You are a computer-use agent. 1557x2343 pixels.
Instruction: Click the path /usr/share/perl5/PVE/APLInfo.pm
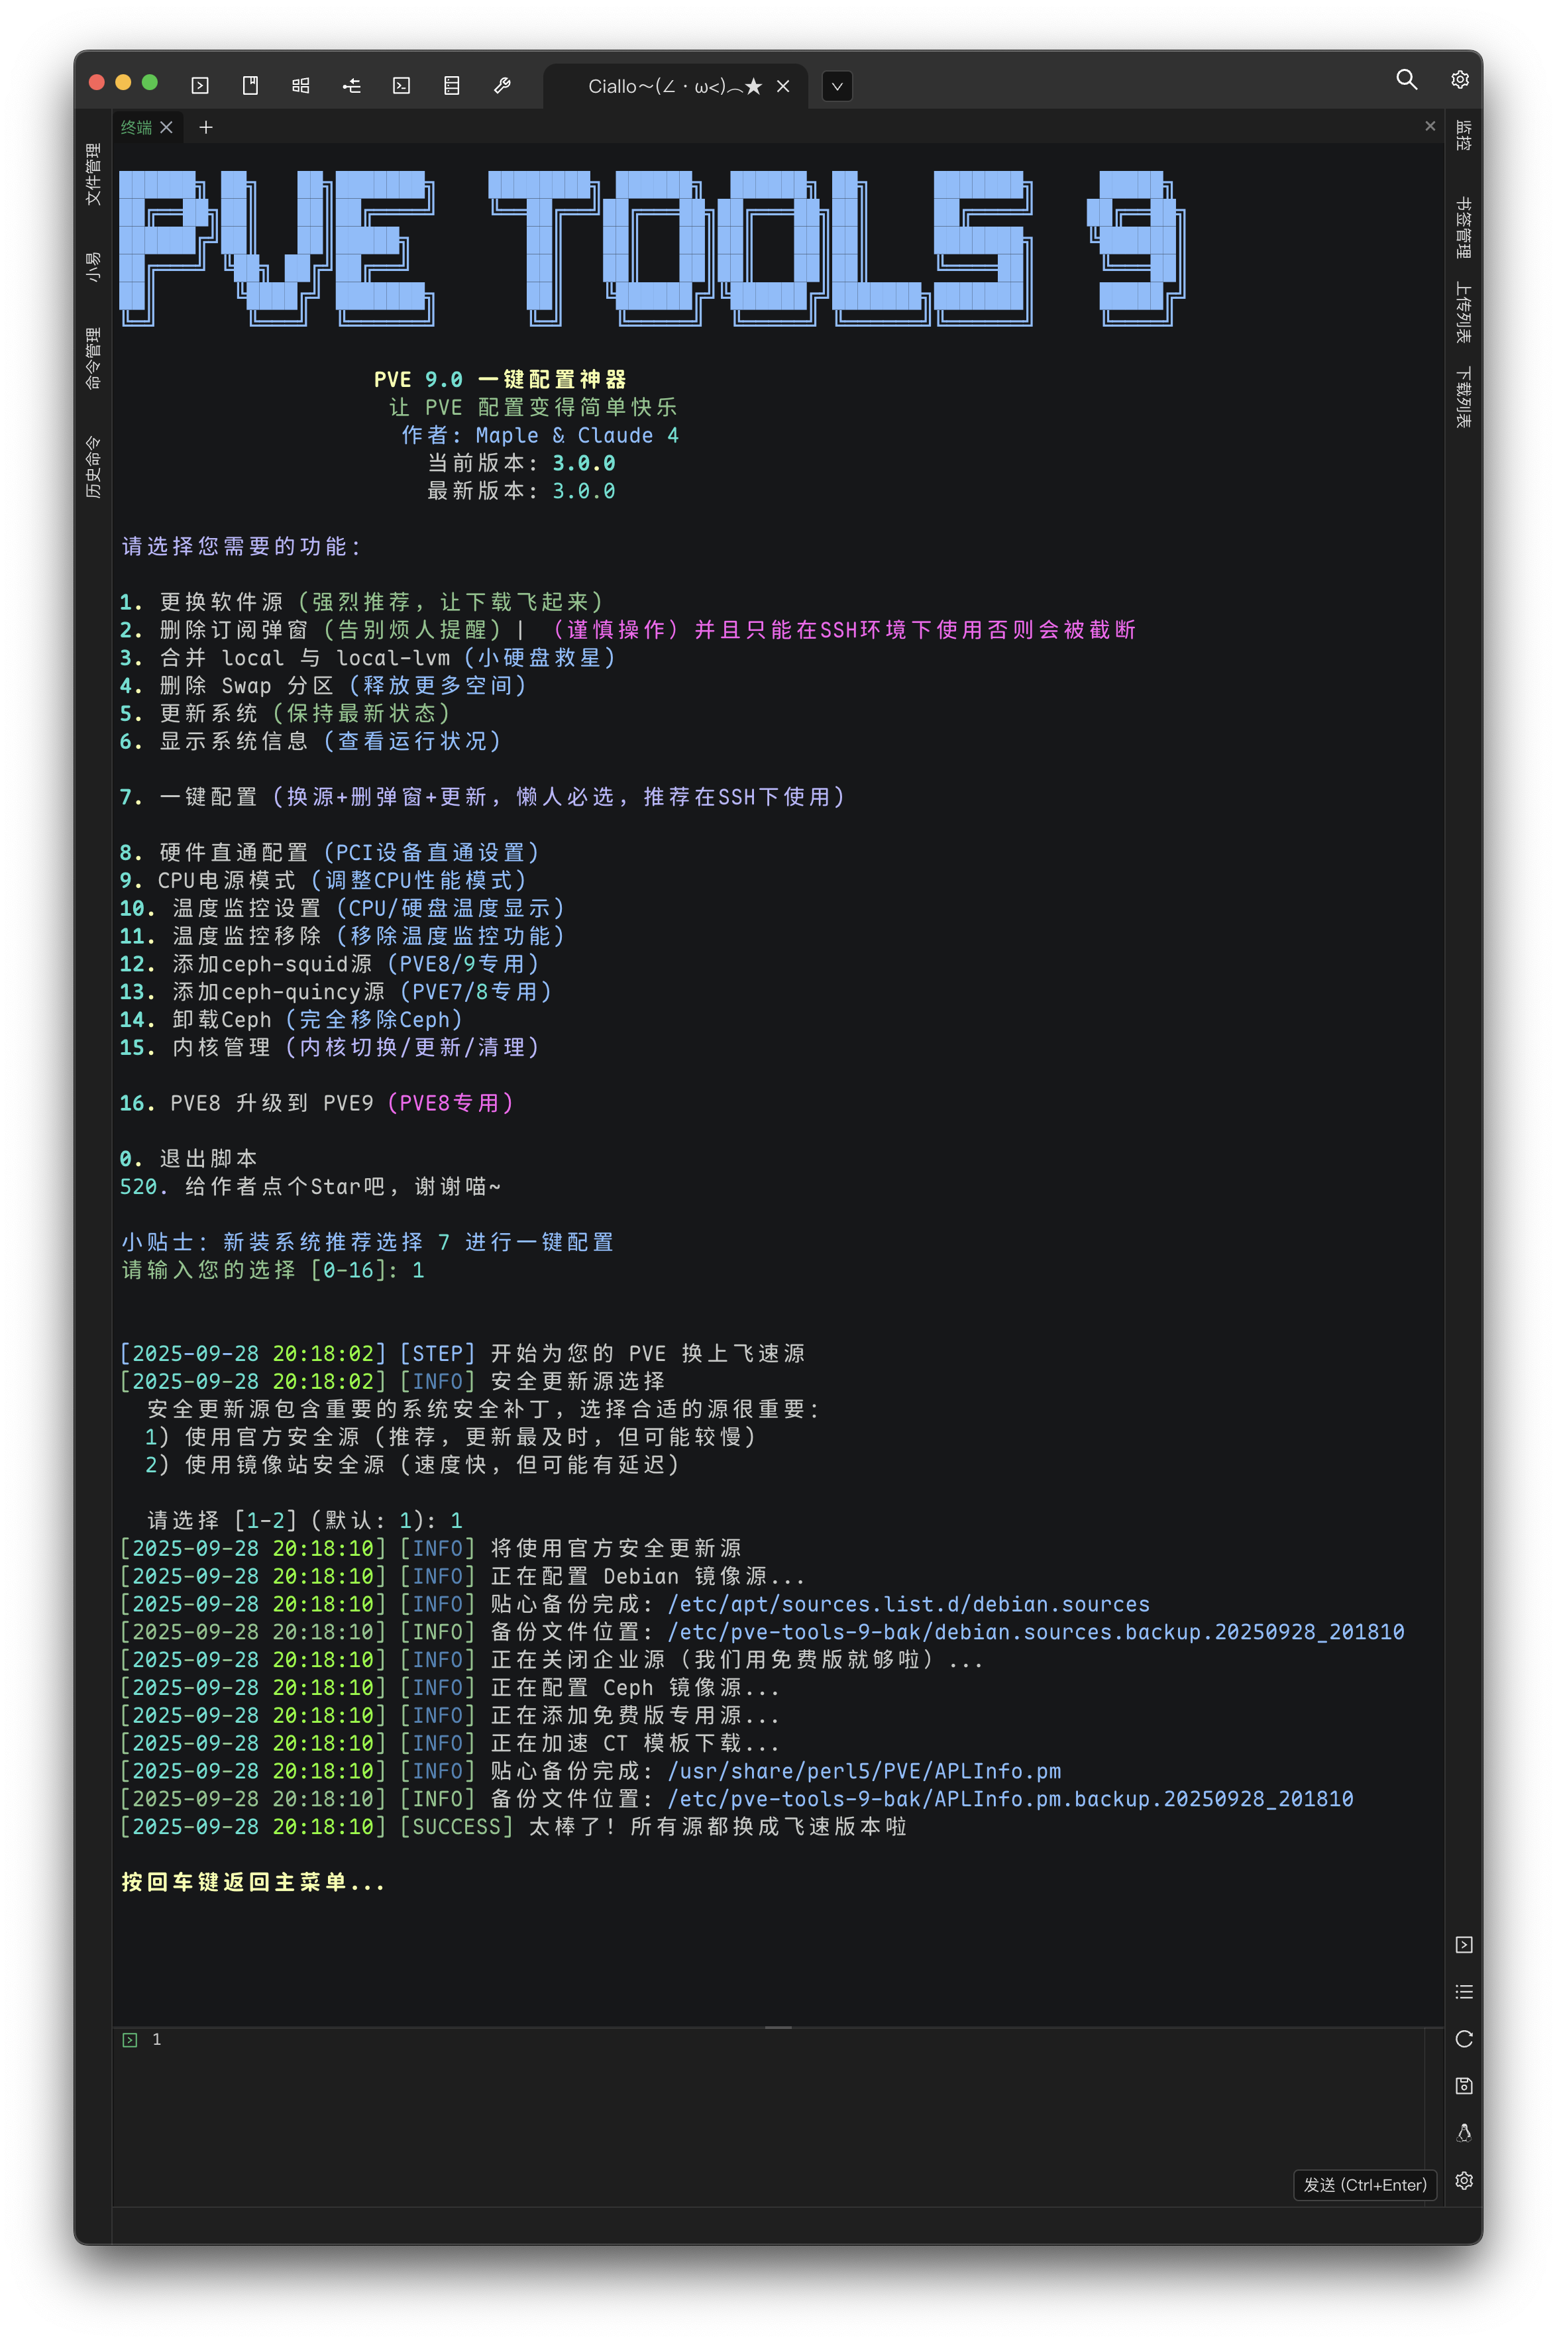click(x=864, y=1770)
